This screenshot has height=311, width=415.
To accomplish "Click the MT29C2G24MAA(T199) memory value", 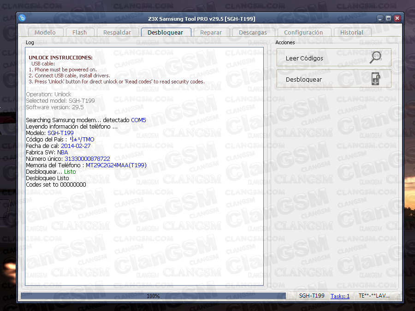I will (116, 165).
